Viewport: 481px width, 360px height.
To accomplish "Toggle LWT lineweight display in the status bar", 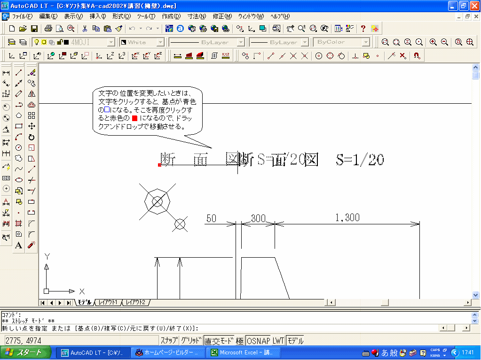I will (278, 340).
